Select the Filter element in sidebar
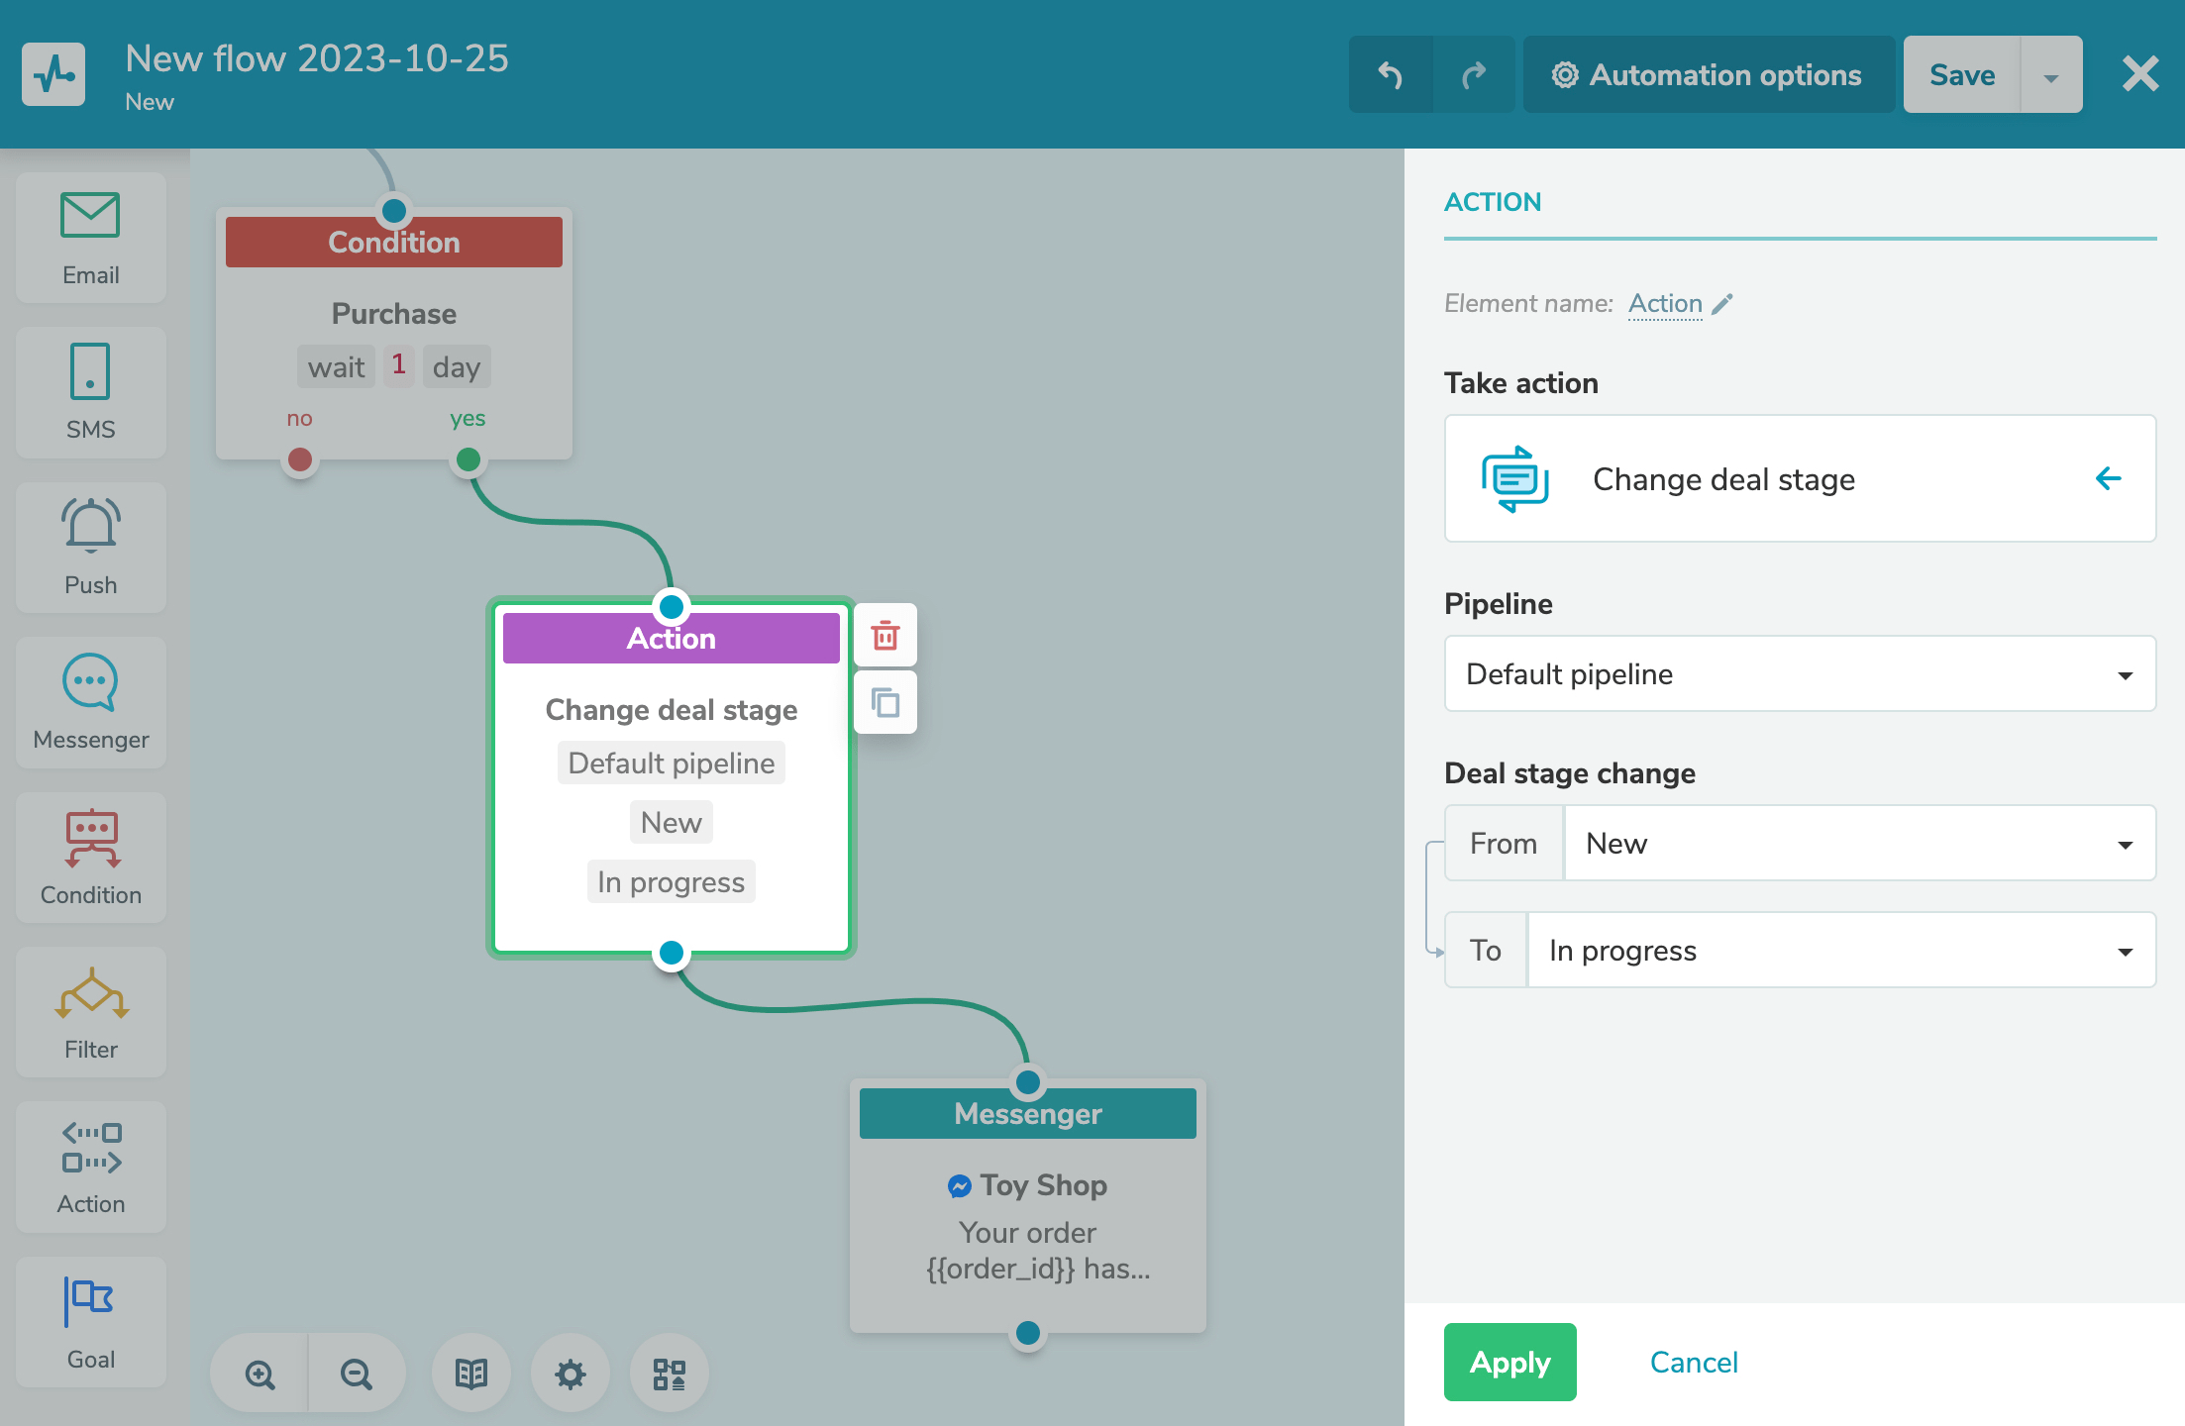Viewport: 2185px width, 1426px height. click(x=91, y=1012)
